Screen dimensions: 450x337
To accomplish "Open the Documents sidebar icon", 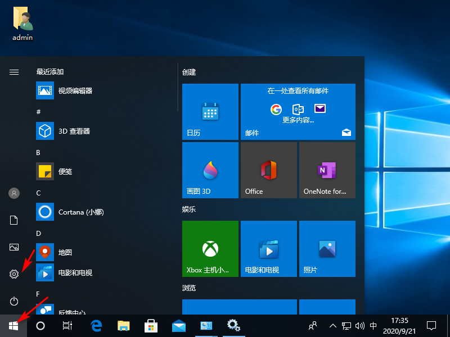I will pyautogui.click(x=14, y=220).
